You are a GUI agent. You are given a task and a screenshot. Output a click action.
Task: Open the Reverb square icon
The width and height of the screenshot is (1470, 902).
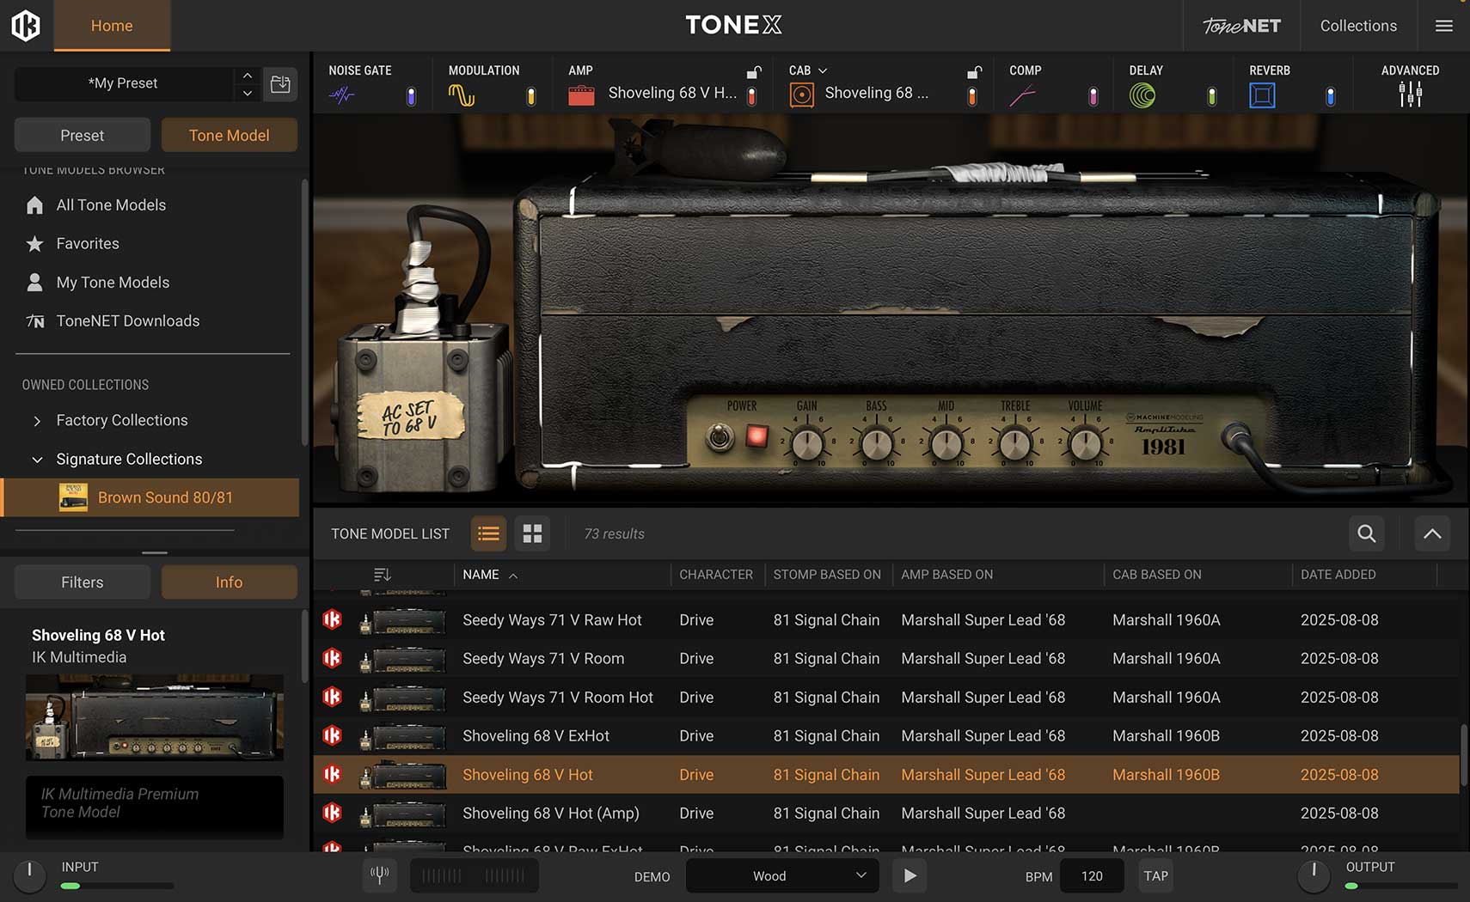tap(1262, 95)
